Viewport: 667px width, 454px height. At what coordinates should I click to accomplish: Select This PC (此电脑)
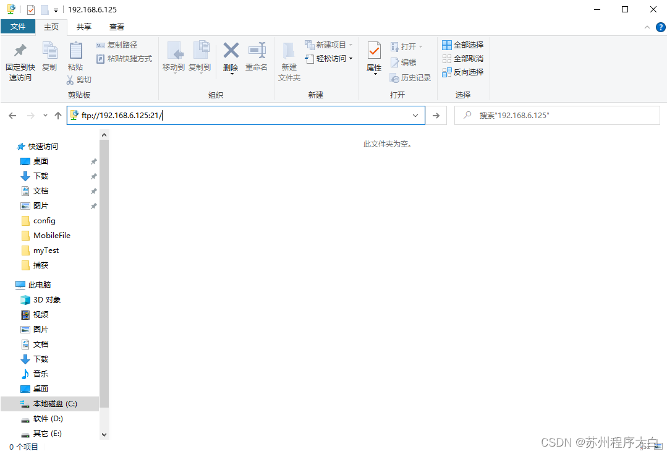point(33,285)
